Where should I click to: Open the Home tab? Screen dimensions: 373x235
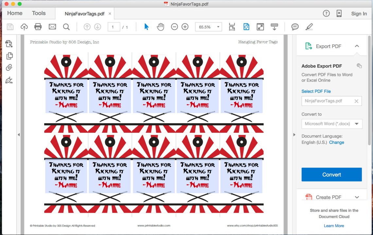pyautogui.click(x=15, y=13)
